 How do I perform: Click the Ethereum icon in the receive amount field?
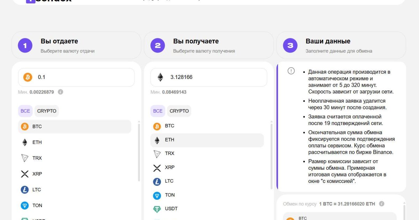tap(160, 77)
